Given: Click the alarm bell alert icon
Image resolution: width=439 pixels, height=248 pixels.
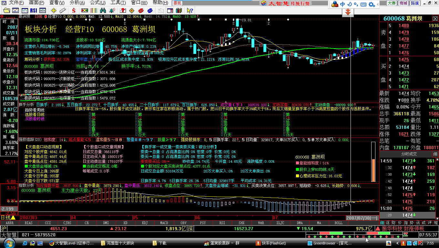Looking at the screenshot, I should point(112,11).
